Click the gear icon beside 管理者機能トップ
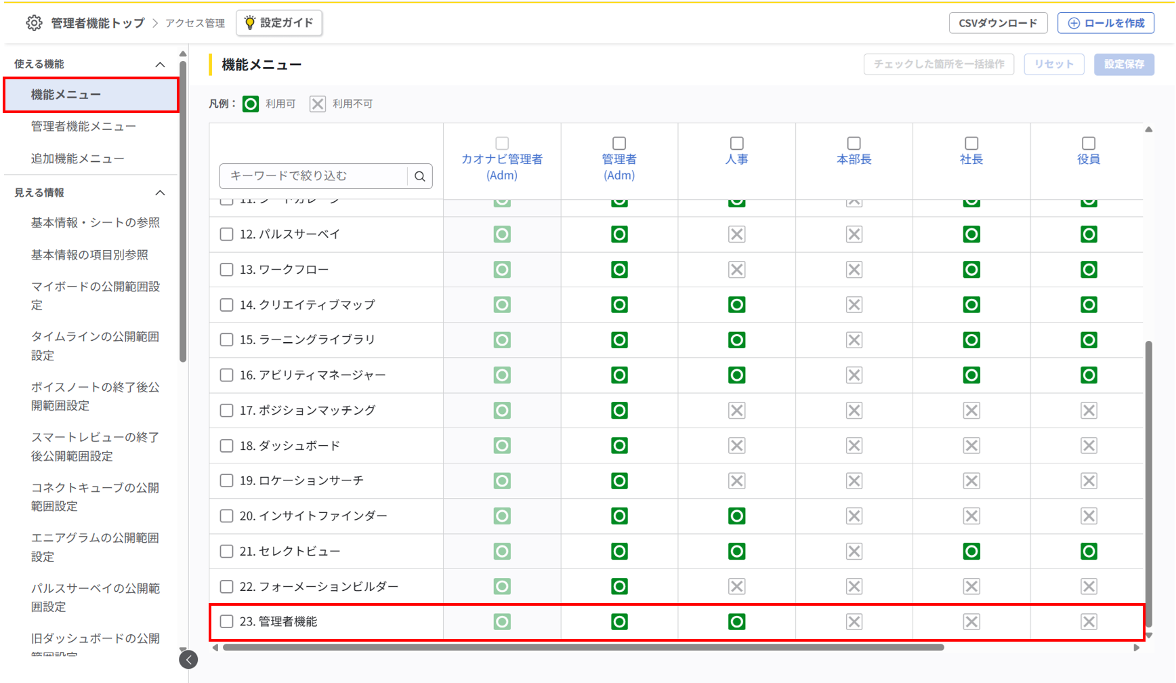This screenshot has height=683, width=1176. point(34,23)
